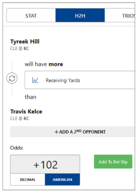Click Add To Bet Slip button

[x=113, y=161]
